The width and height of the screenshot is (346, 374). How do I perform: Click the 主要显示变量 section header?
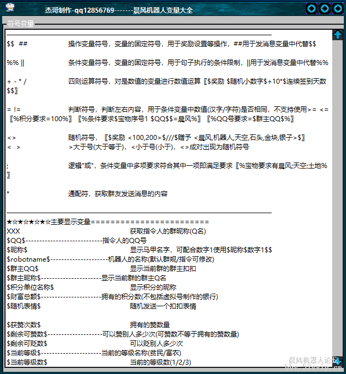point(108,222)
